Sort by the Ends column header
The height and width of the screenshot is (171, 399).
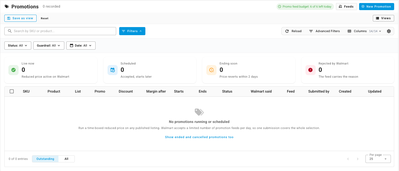(x=203, y=91)
